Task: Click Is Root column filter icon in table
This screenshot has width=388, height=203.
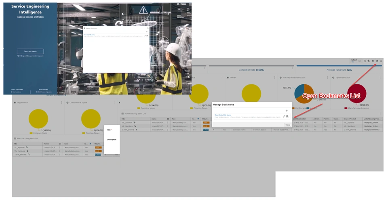Action: 198,119
